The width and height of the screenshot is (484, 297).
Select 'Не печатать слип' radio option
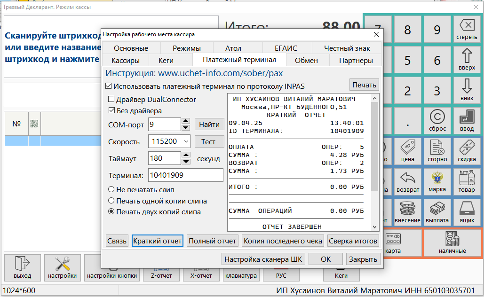pyautogui.click(x=111, y=190)
